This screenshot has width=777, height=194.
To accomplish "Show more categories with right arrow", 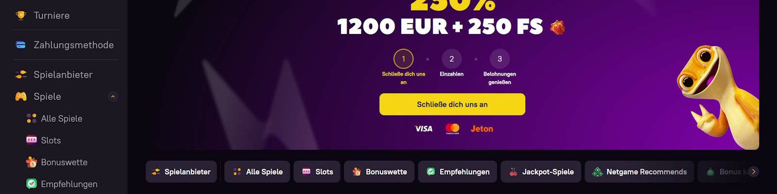I will tap(754, 172).
